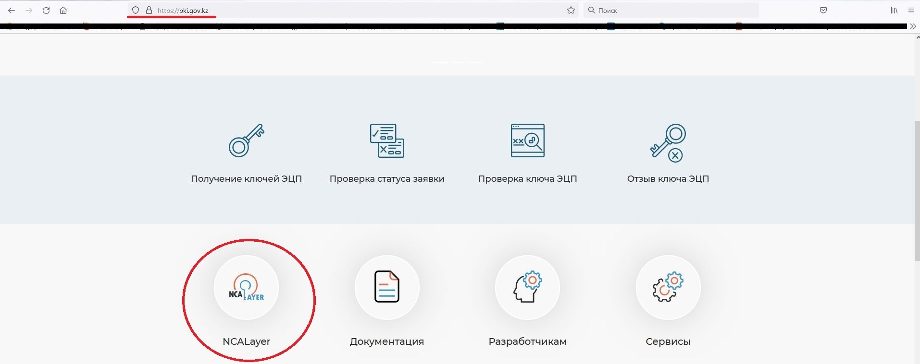Bookmark this page with the star icon
The image size is (920, 364).
point(571,10)
